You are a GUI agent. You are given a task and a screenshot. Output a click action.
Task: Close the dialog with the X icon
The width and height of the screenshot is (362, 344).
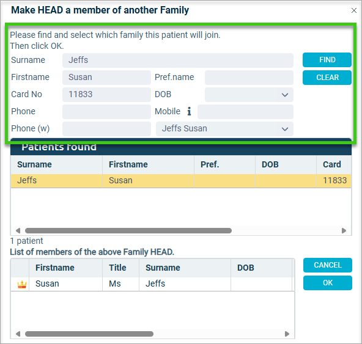[x=353, y=10]
